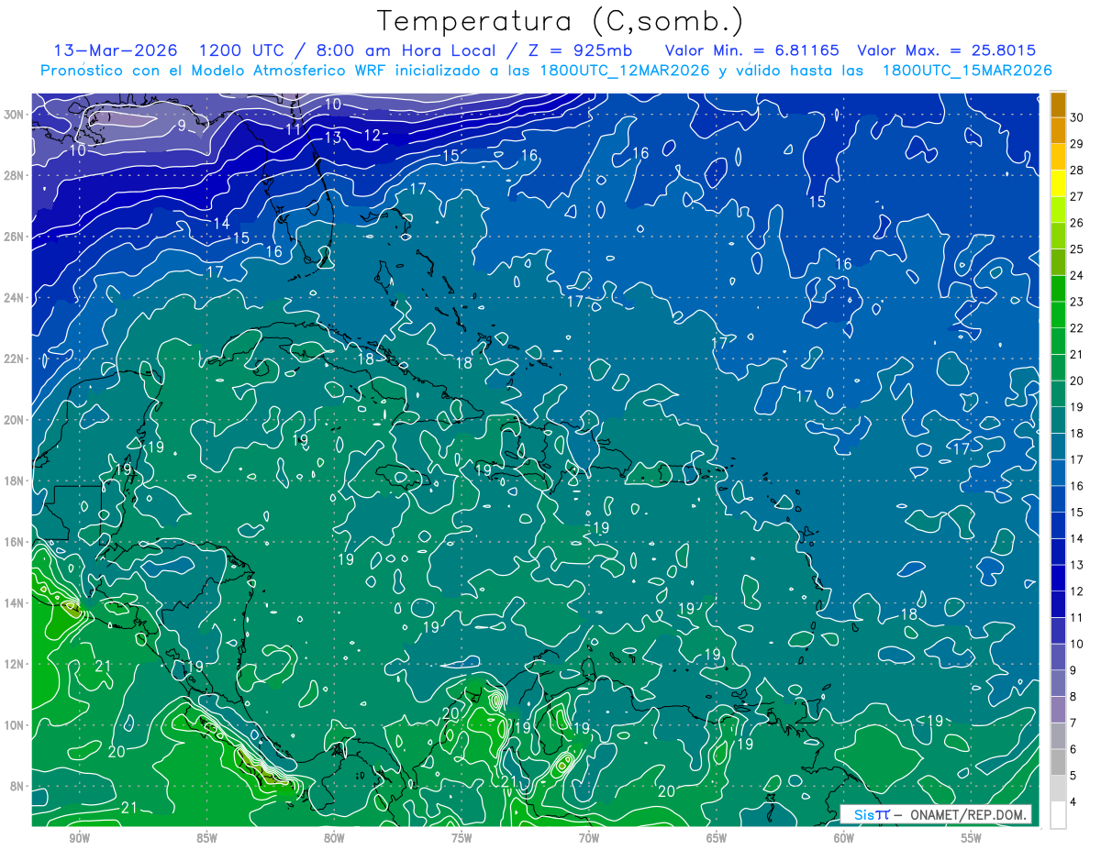
Task: Click the longitude axis label "55W"
Action: 972,838
